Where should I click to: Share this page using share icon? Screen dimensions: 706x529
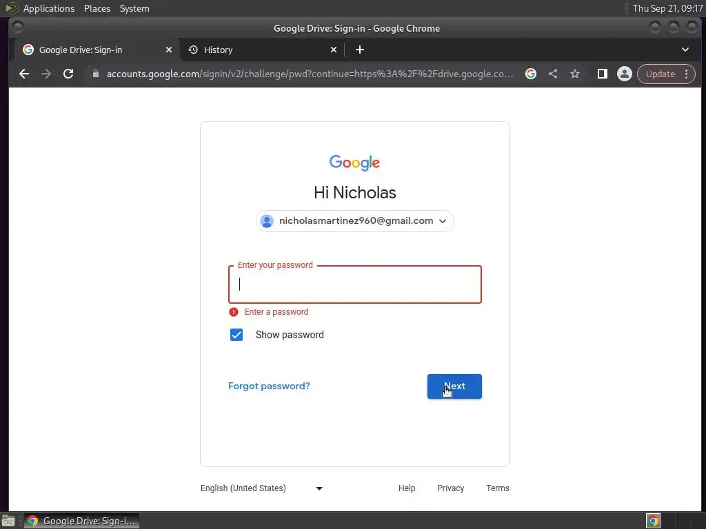point(553,74)
